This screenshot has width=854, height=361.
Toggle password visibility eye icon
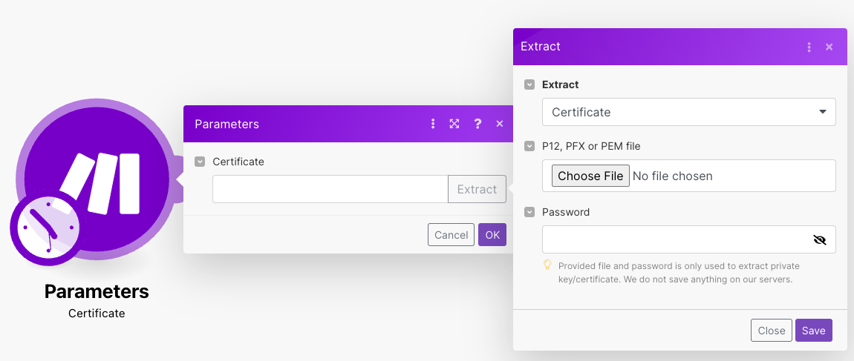click(x=819, y=239)
